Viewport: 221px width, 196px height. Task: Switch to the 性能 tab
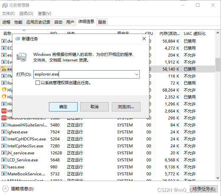coord(18,22)
